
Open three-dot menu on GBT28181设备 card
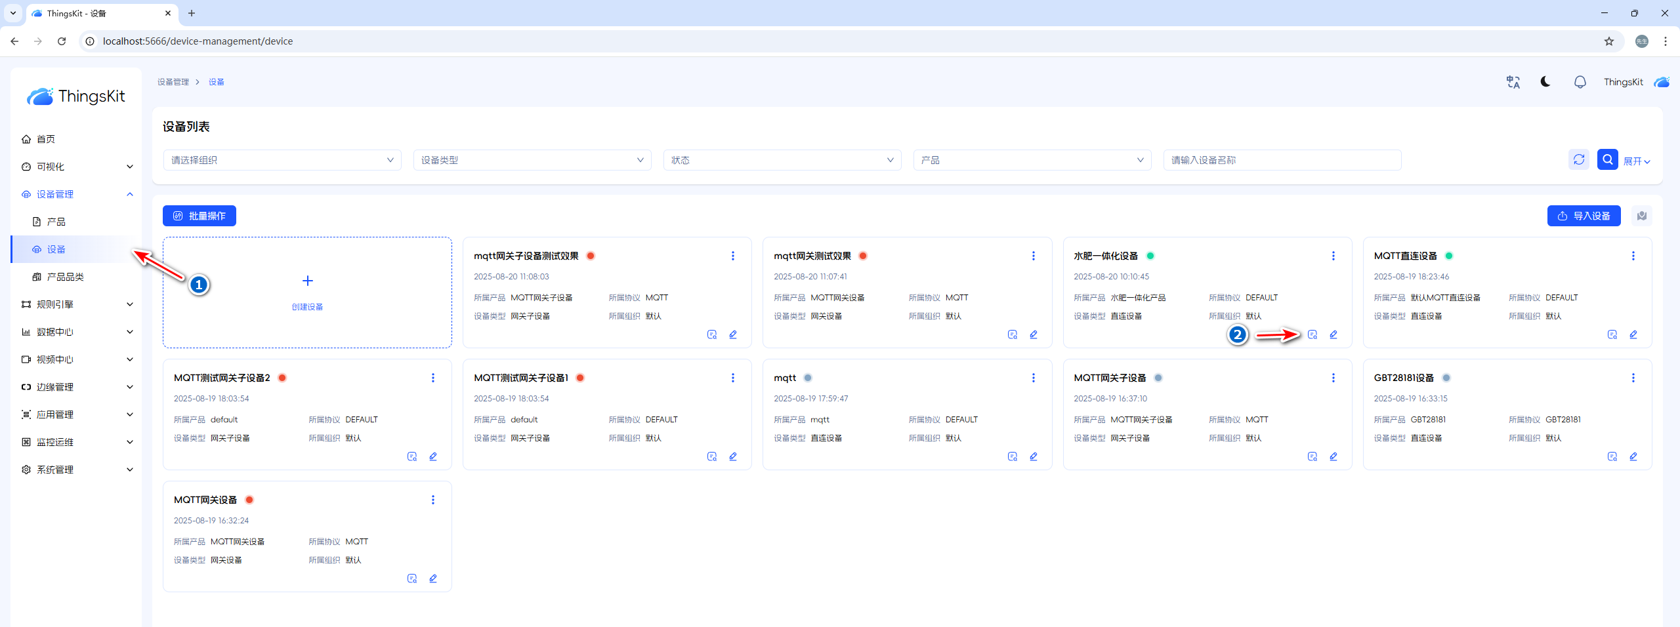(x=1633, y=378)
